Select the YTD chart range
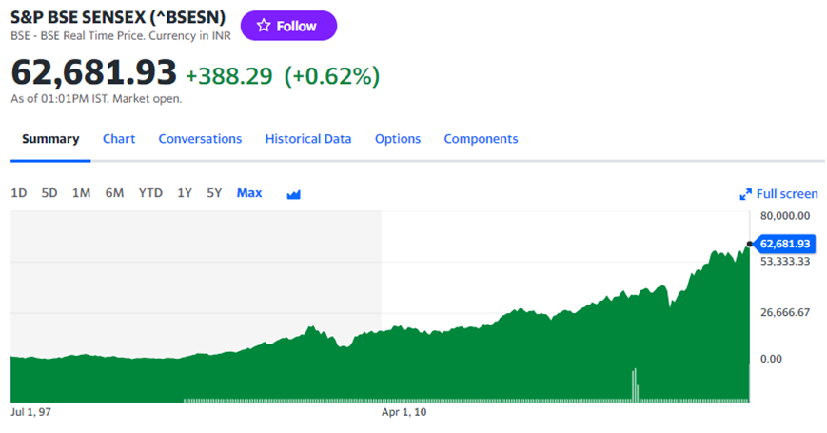This screenshot has height=433, width=827. pyautogui.click(x=150, y=193)
